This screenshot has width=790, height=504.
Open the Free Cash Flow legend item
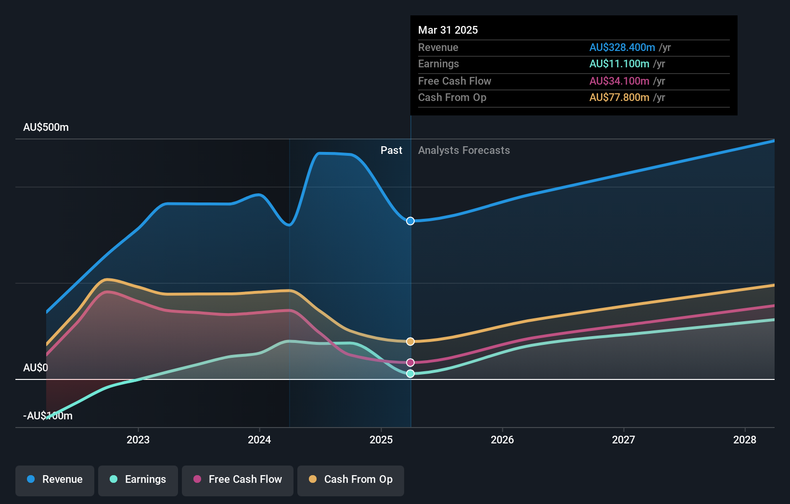click(x=238, y=479)
